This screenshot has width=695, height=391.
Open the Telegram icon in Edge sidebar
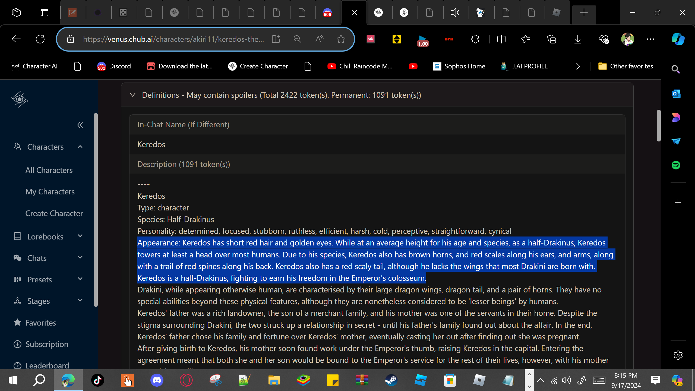click(x=676, y=141)
